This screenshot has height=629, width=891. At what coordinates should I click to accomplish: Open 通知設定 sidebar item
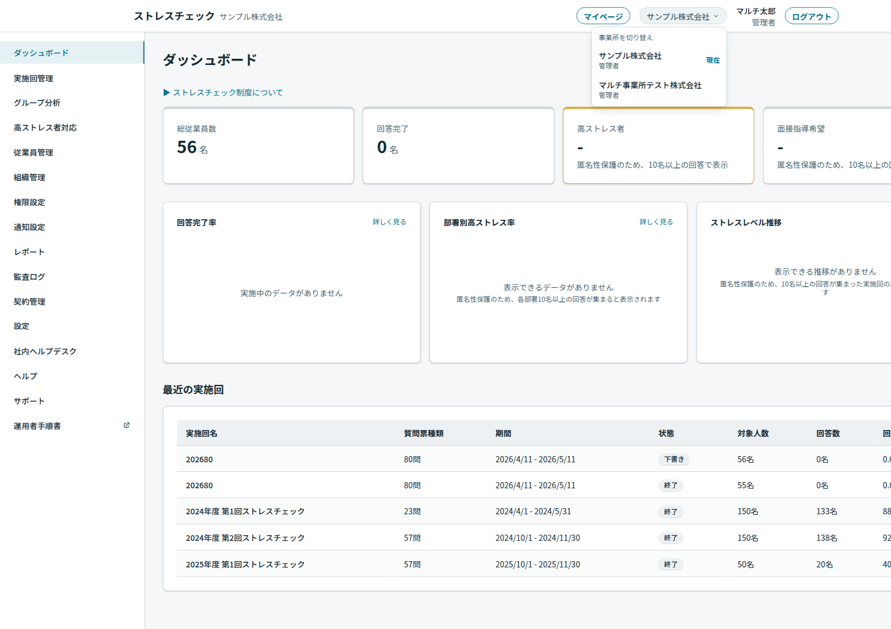coord(72,227)
